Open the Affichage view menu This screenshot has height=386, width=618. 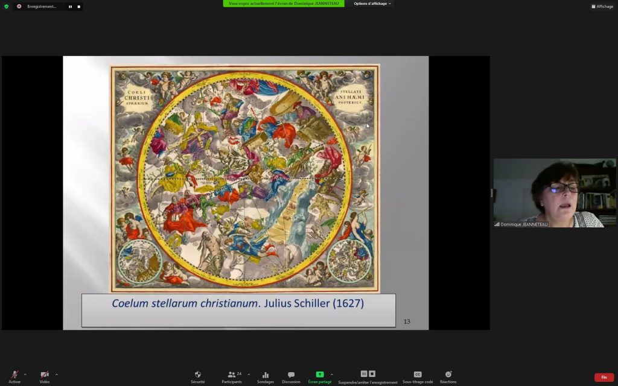click(x=602, y=6)
